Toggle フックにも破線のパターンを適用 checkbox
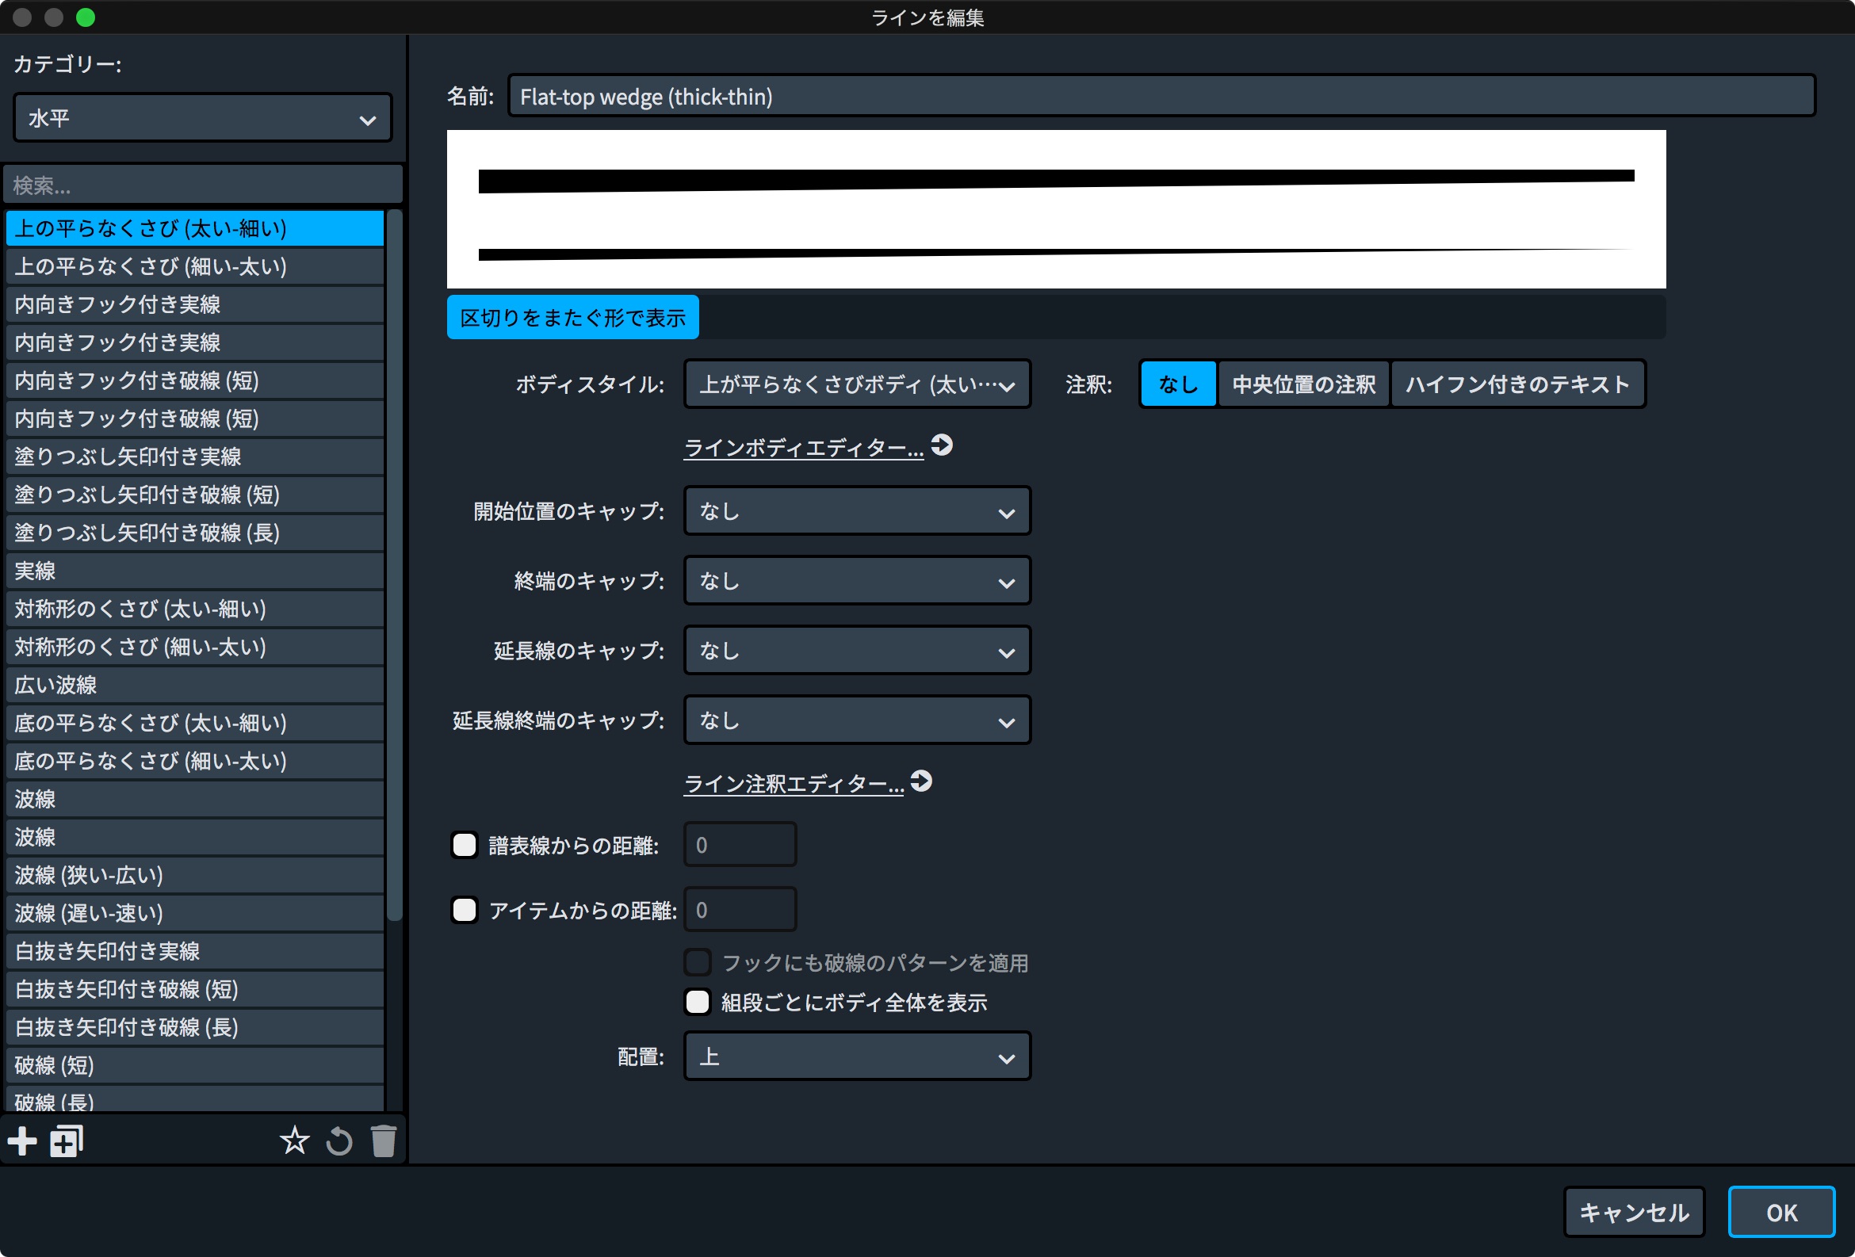The width and height of the screenshot is (1855, 1257). [x=698, y=962]
